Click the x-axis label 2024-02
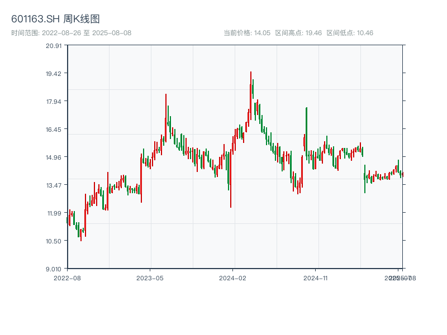This screenshot has height=335, width=447. tap(232, 278)
